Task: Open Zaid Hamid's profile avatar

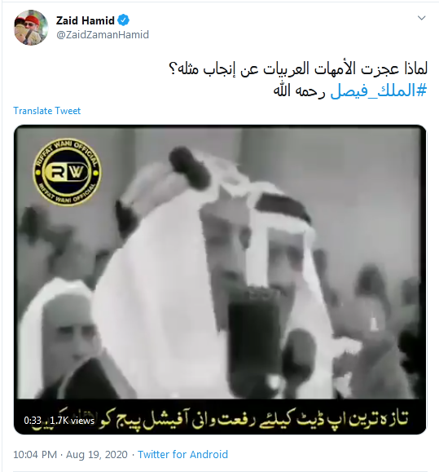Action: 31,28
